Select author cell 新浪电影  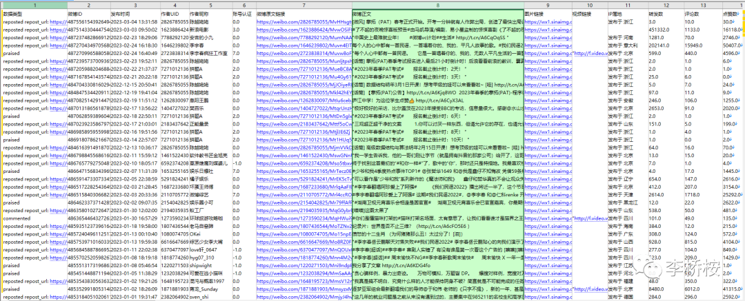(x=210, y=30)
